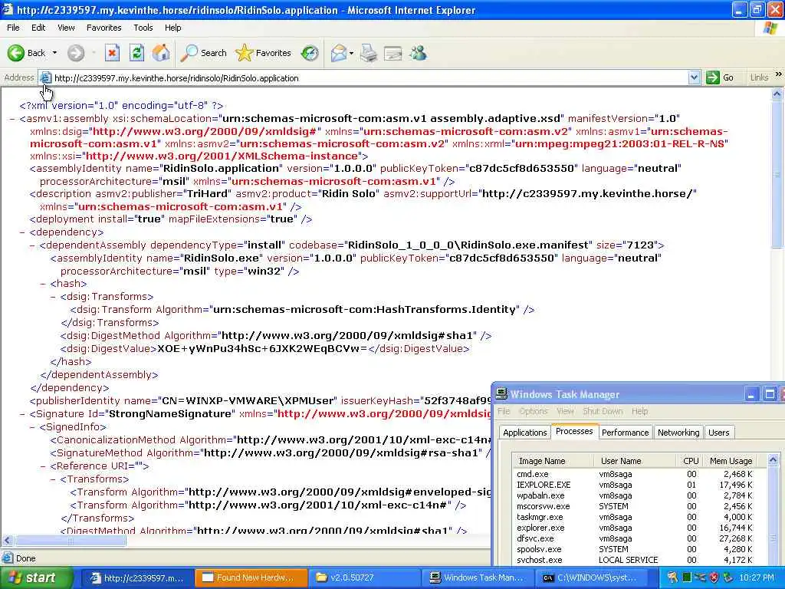Go to the Home page icon

pos(161,53)
